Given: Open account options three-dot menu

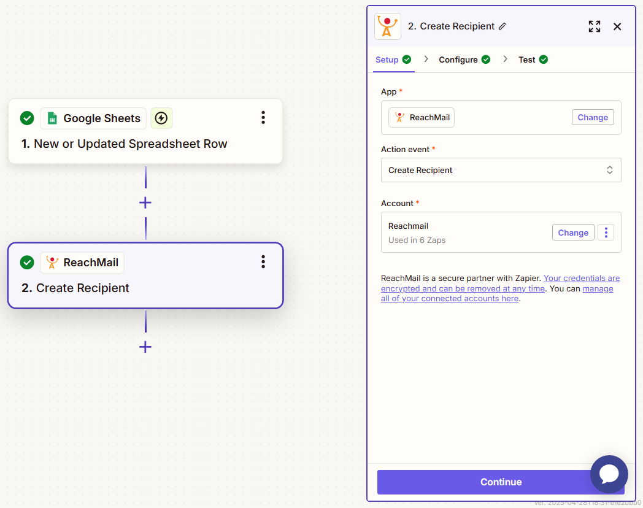Looking at the screenshot, I should coord(606,233).
